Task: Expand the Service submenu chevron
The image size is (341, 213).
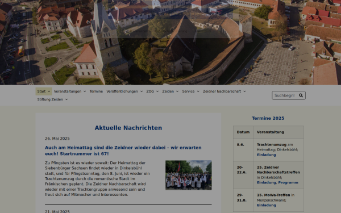Action: click(198, 91)
